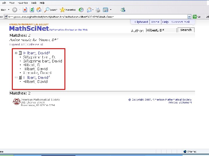This screenshot has height=156, width=209.
Task: Open Back button history dropdown arrow
Action: [9, 10]
